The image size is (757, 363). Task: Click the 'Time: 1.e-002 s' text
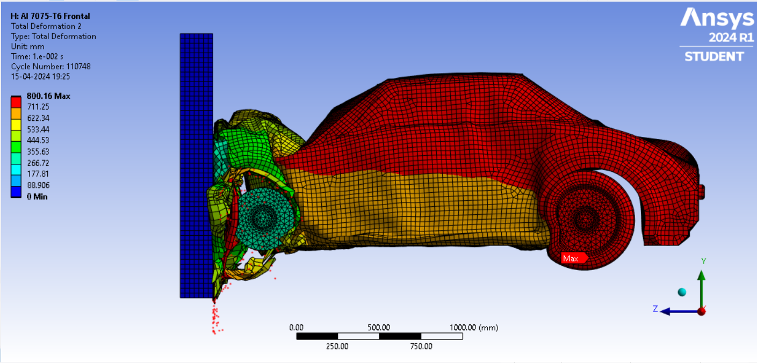tap(37, 56)
